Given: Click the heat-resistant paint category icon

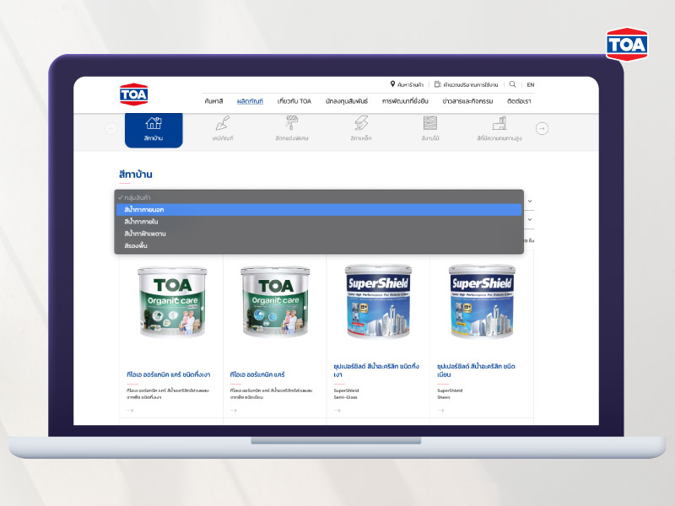Looking at the screenshot, I should coord(499,124).
